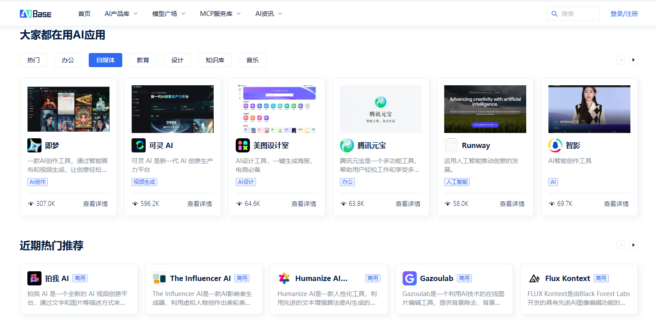Click the search magnifier icon
The width and height of the screenshot is (656, 334).
554,14
